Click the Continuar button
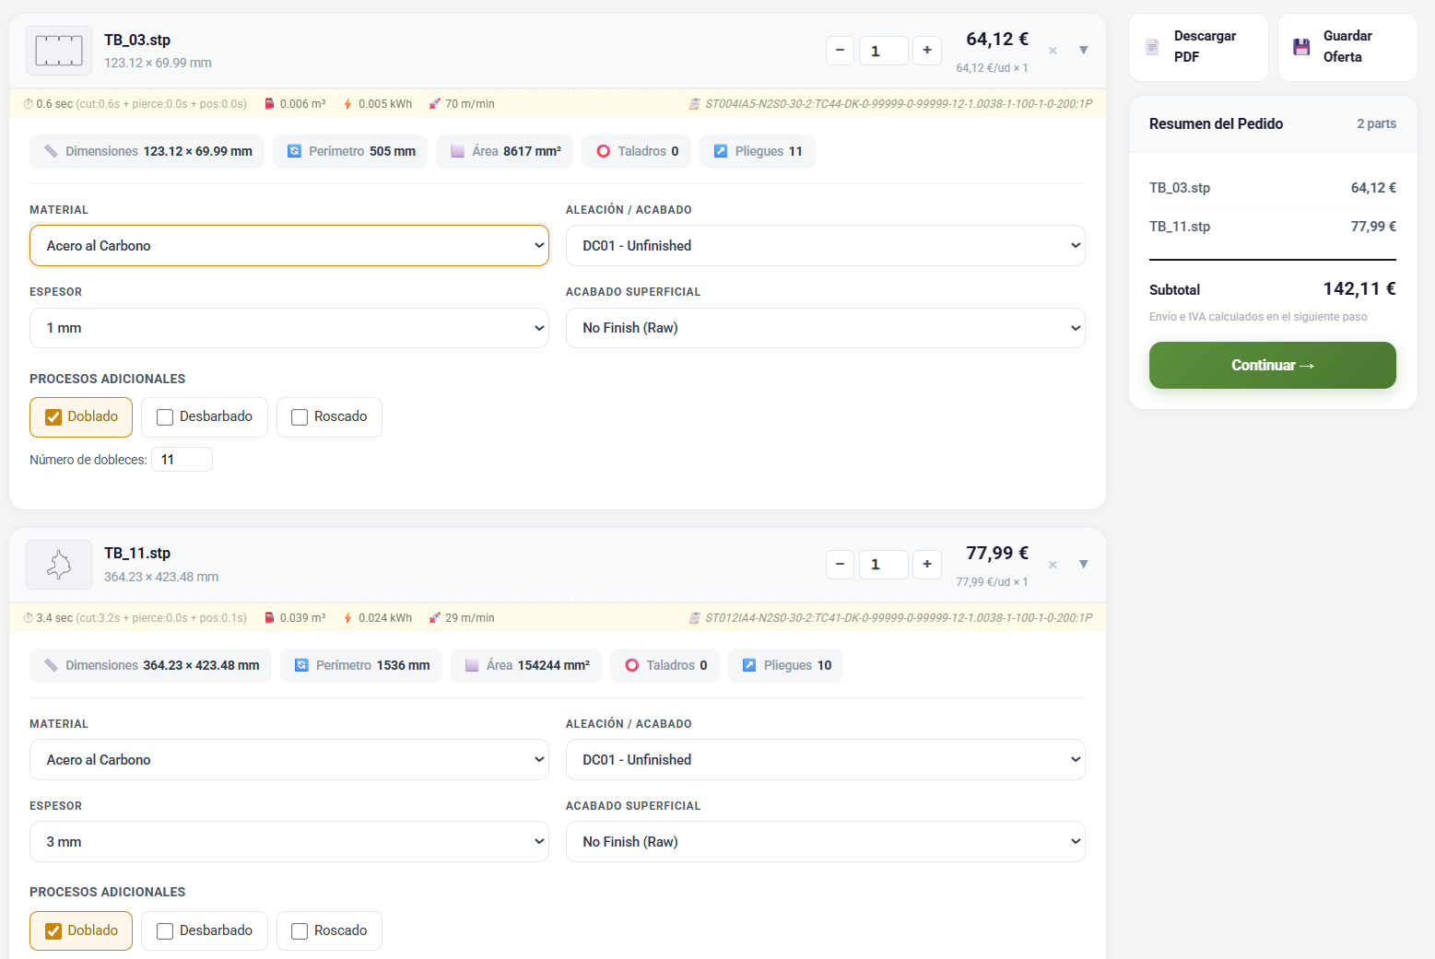 [1272, 365]
